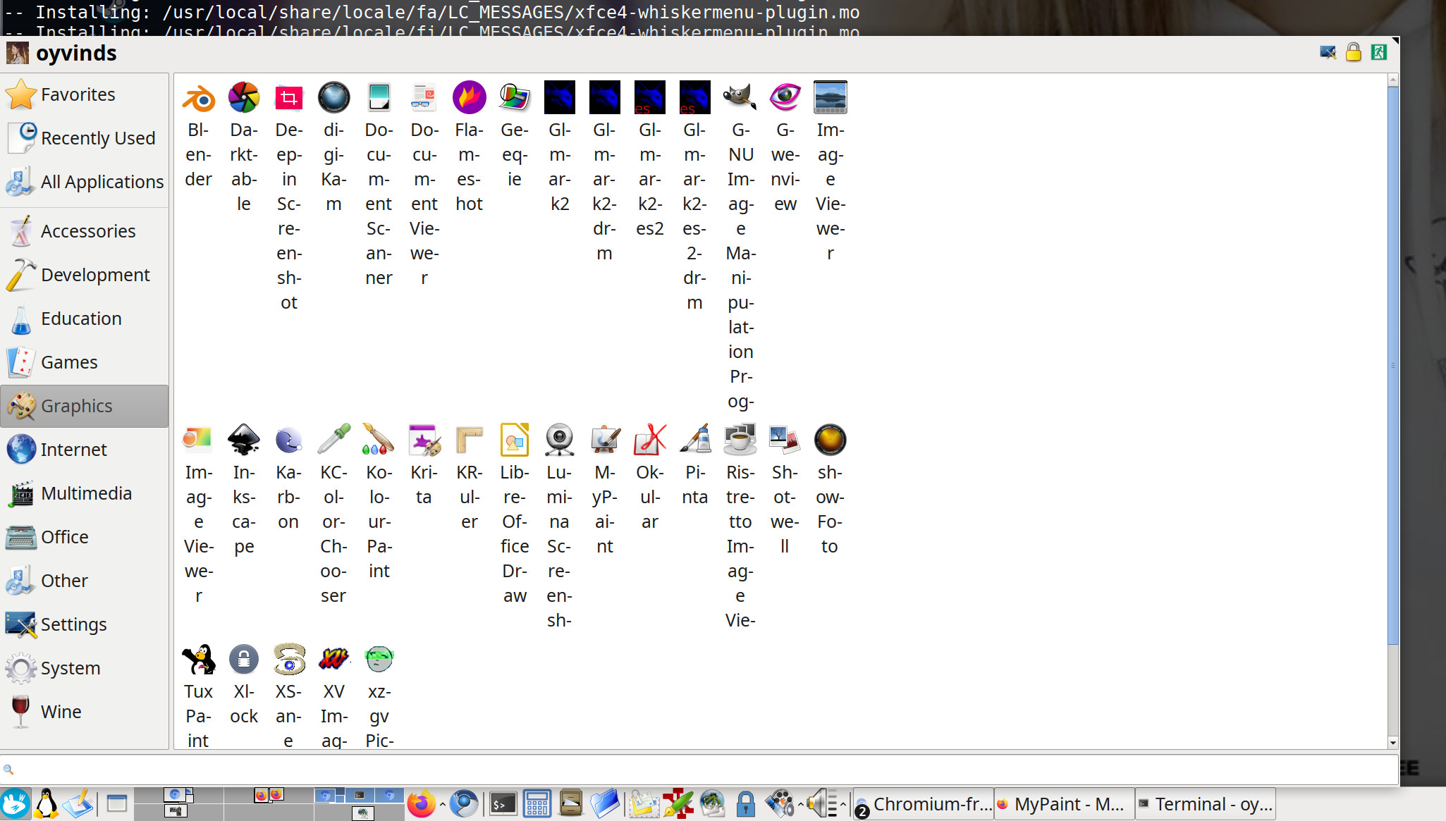Click the scrollbar down arrow
This screenshot has height=821, width=1446.
(1392, 742)
